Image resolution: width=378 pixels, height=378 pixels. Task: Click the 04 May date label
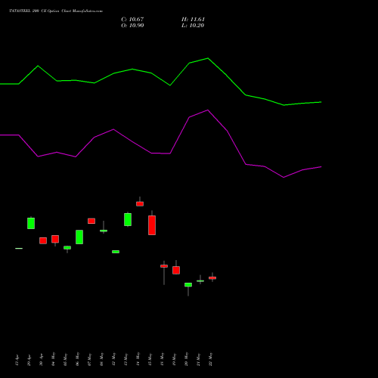point(54,359)
